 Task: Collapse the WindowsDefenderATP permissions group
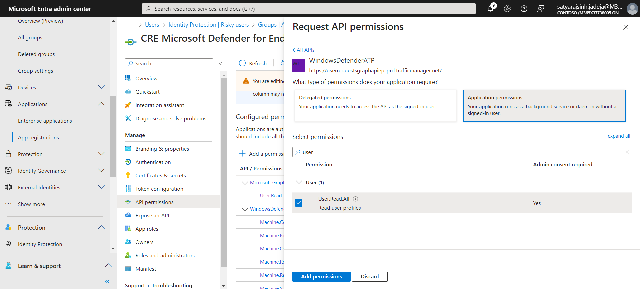[x=245, y=209]
